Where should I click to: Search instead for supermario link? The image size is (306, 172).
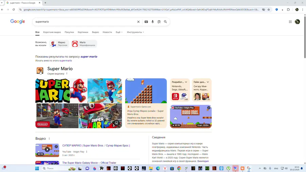tap(66, 61)
